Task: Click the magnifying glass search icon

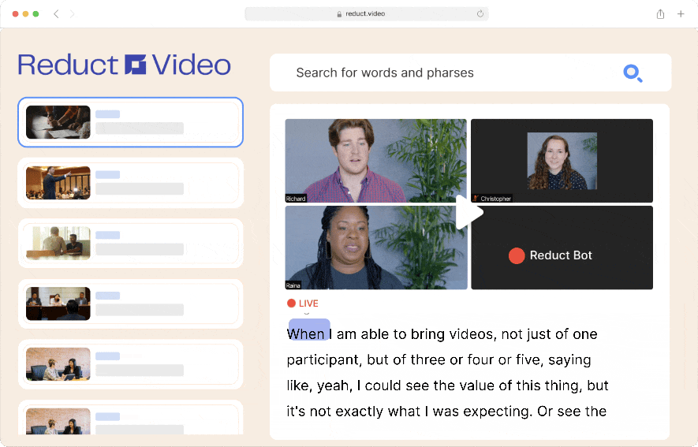Action: 633,73
